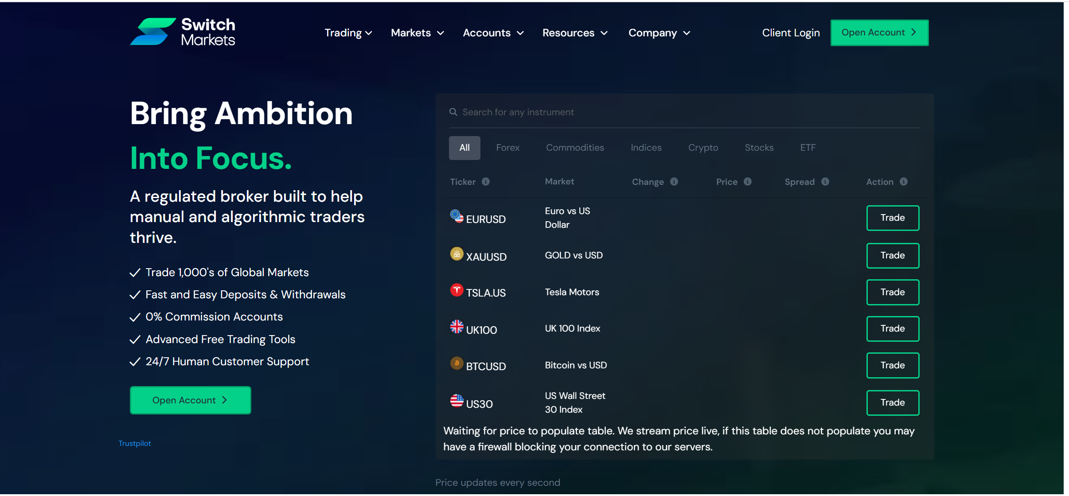The height and width of the screenshot is (496, 1069).
Task: Switch to the ETF tab
Action: (808, 148)
